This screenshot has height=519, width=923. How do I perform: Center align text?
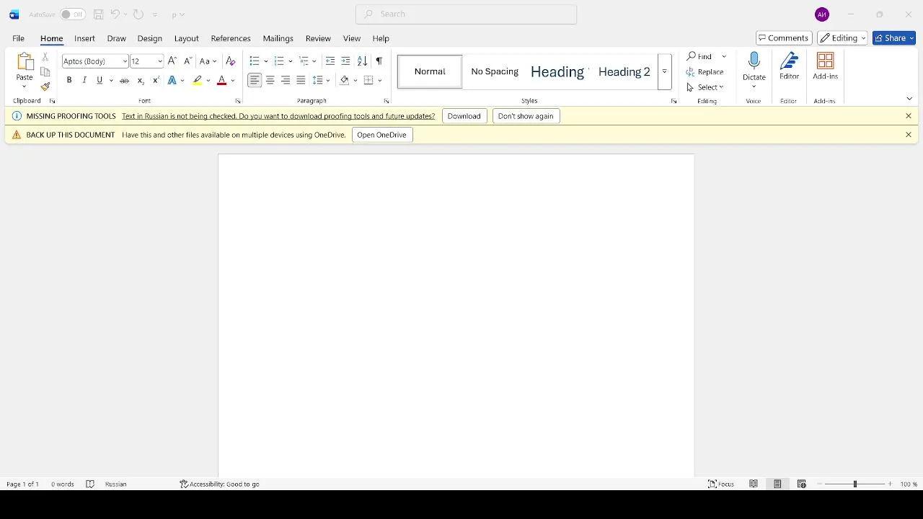(x=270, y=81)
